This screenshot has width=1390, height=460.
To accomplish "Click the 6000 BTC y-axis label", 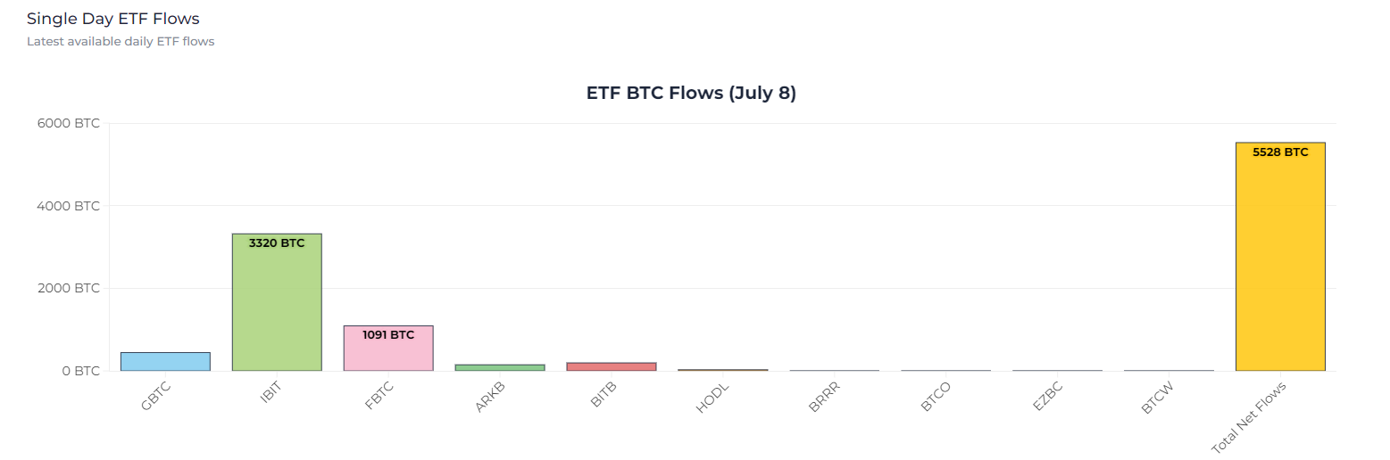I will [x=68, y=123].
